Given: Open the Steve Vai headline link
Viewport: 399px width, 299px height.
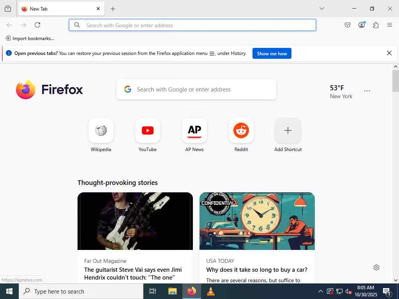Looking at the screenshot, I should pos(133,274).
